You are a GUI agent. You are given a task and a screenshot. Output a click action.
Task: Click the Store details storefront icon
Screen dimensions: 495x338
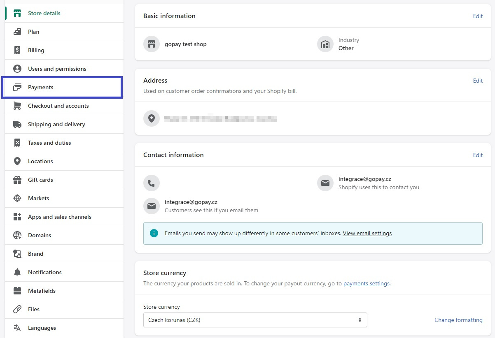pos(17,13)
